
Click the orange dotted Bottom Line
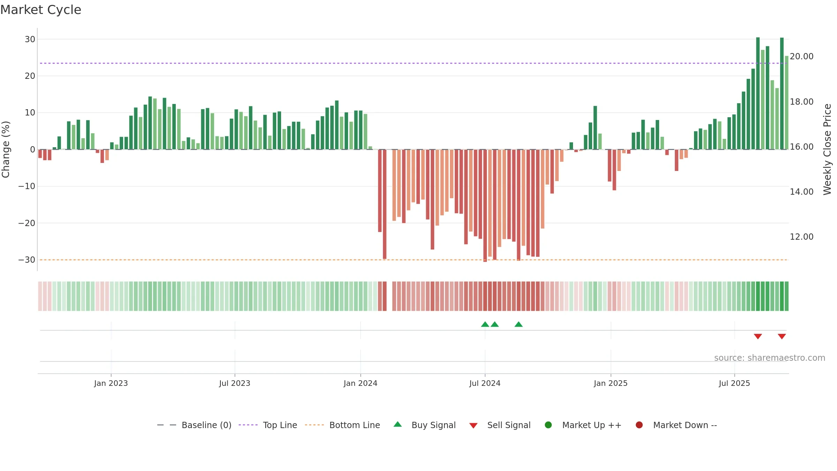click(x=413, y=260)
